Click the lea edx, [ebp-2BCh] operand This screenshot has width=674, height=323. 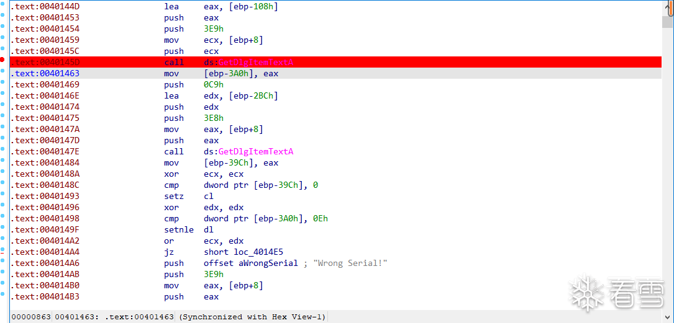point(241,96)
